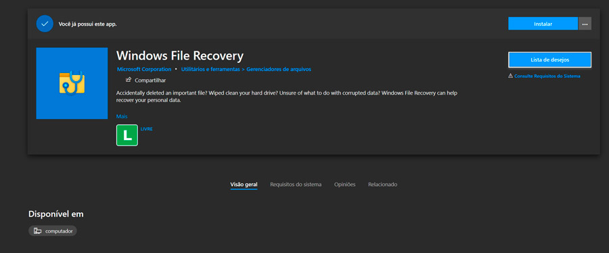Switch to the Relacionado tab
609x253 pixels.
[382, 185]
